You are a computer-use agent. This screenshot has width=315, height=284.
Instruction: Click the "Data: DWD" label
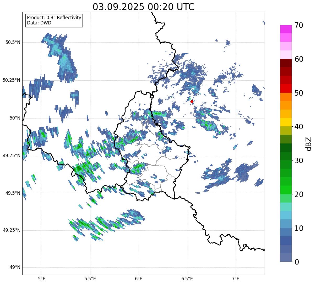coord(39,23)
